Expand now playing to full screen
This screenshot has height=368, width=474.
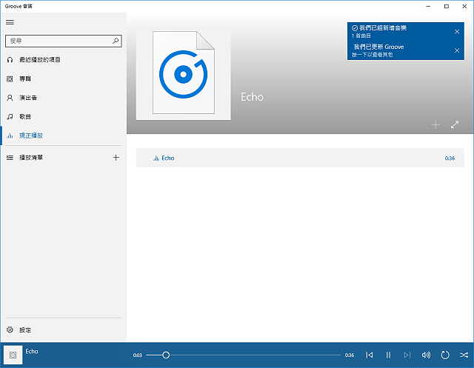point(455,124)
